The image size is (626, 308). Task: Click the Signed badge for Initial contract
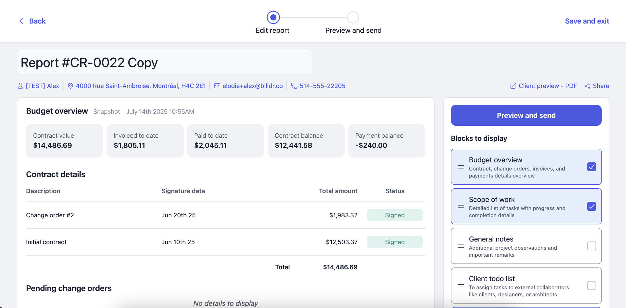(395, 242)
